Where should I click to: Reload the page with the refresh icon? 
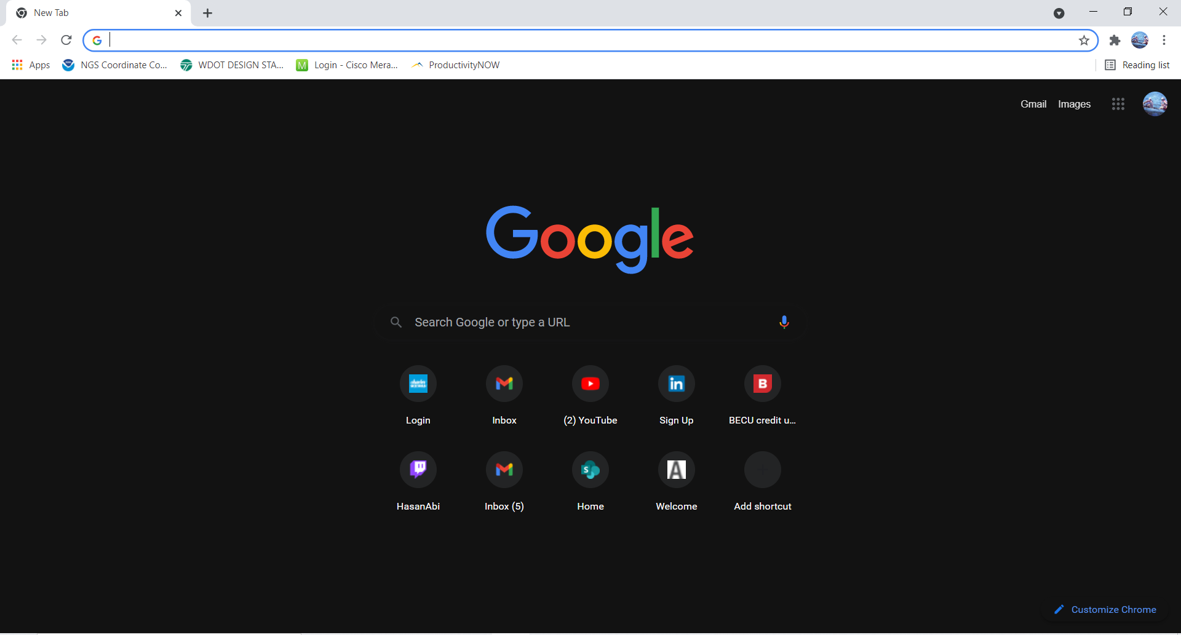click(66, 41)
